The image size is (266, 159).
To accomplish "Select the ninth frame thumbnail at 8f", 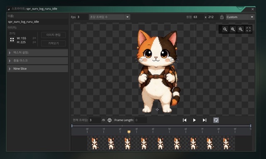I will [x=227, y=143].
